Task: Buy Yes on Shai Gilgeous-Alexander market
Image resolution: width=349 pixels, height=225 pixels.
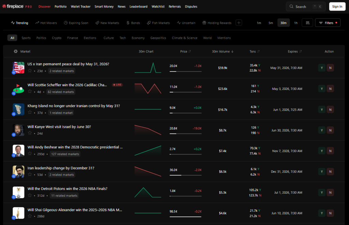Action: (x=322, y=213)
